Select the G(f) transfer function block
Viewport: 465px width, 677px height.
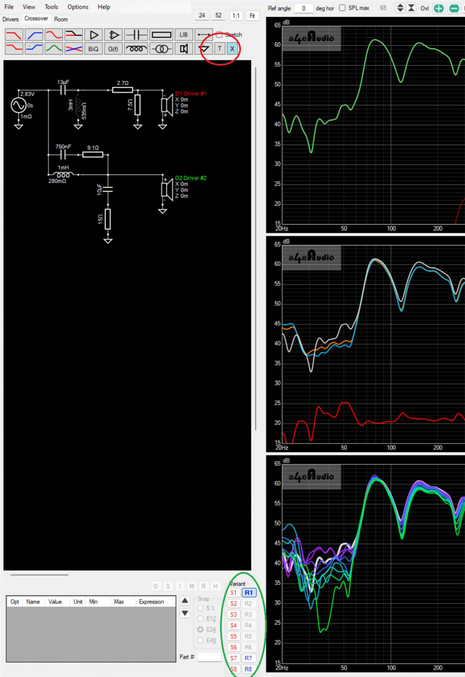click(113, 49)
